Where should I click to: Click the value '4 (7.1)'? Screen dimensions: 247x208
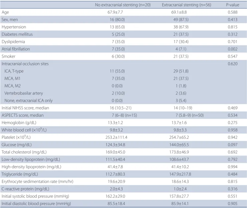[181, 49]
